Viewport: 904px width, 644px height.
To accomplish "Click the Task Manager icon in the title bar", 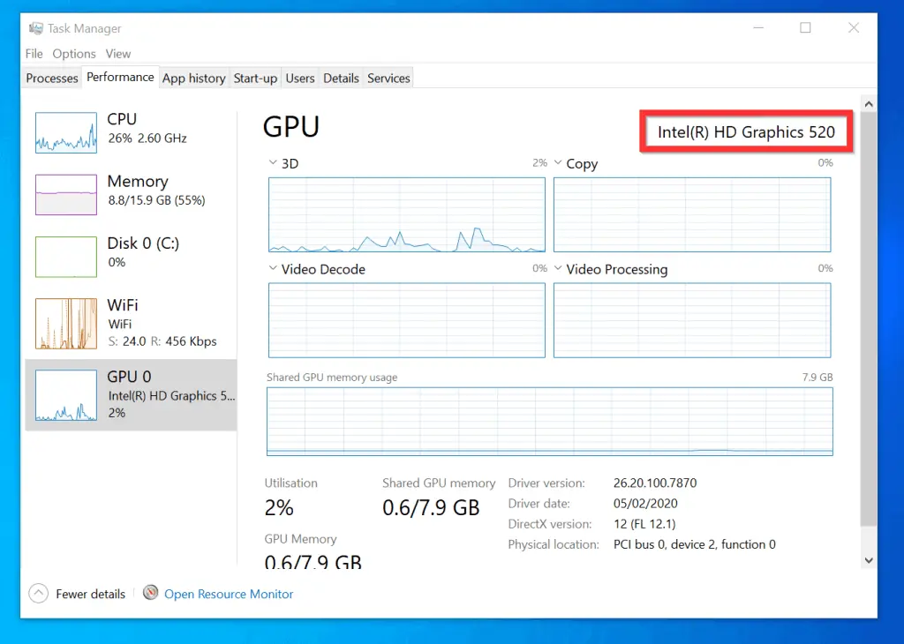I will [x=34, y=27].
